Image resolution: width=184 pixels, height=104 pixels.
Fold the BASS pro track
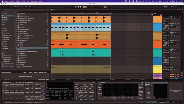click(x=154, y=41)
